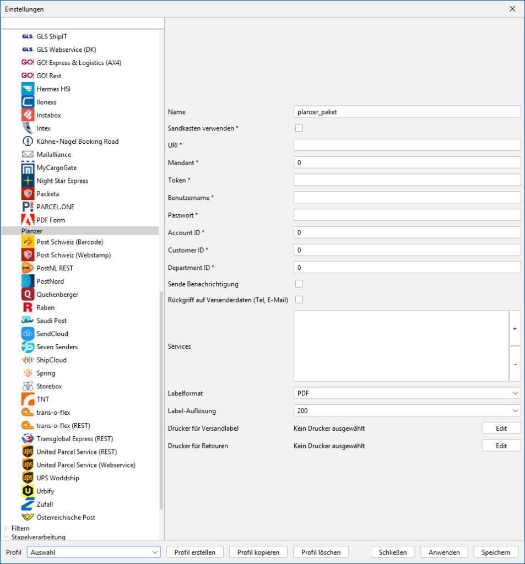Screen dimensions: 525x564
Task: Select the Österreichische Post icon
Action: point(28,517)
